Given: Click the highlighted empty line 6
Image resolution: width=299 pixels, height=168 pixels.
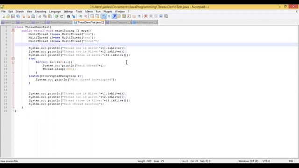Looking at the screenshot, I should tap(156, 45).
